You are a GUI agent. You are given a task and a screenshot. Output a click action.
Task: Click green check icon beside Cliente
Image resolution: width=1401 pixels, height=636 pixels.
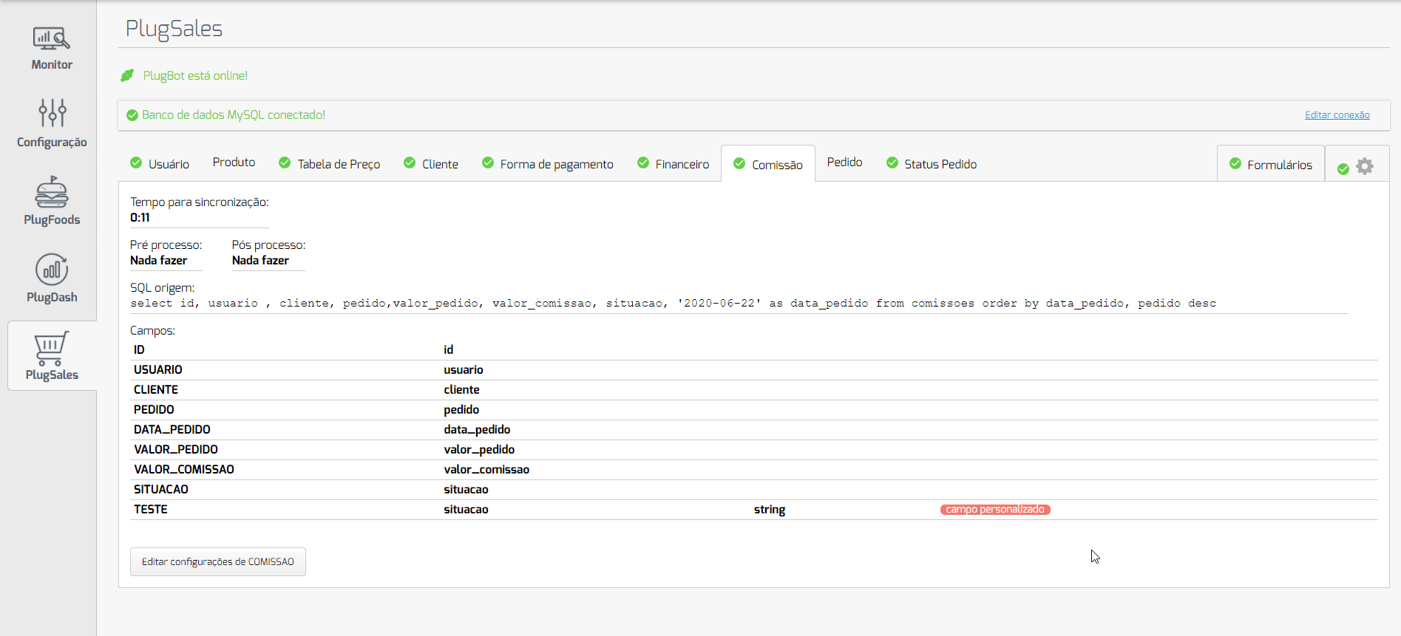410,163
